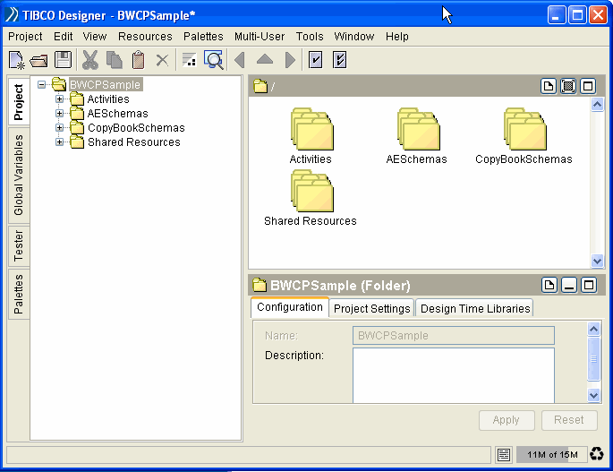Open the Multi-User menu
This screenshot has width=613, height=472.
(x=260, y=37)
